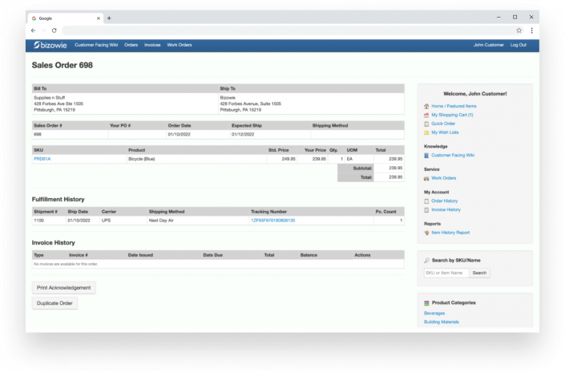Click the Quick Order icon
This screenshot has width=565, height=373.
[x=426, y=124]
